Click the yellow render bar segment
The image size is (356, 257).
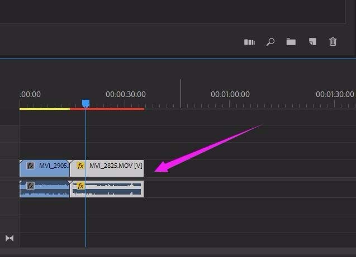[x=45, y=109]
